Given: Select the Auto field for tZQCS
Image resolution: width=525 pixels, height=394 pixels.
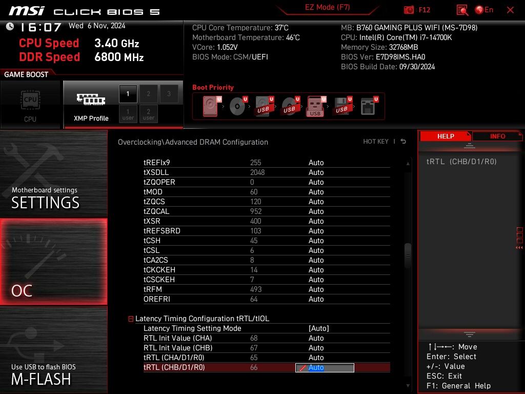Looking at the screenshot, I should [316, 201].
